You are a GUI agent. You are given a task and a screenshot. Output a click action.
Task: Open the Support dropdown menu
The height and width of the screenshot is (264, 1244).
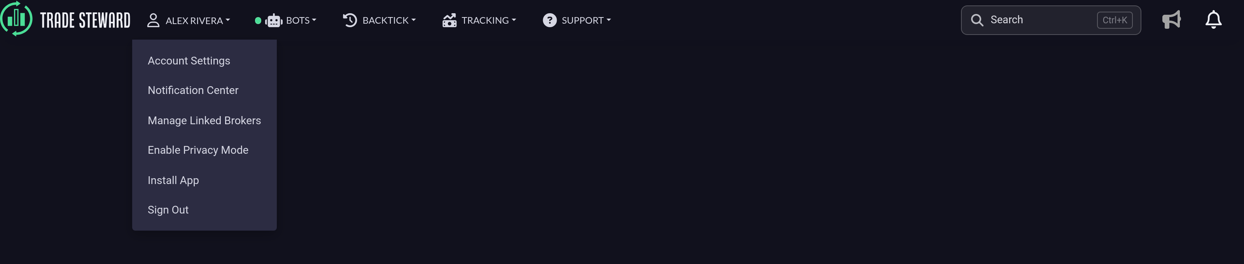586,20
